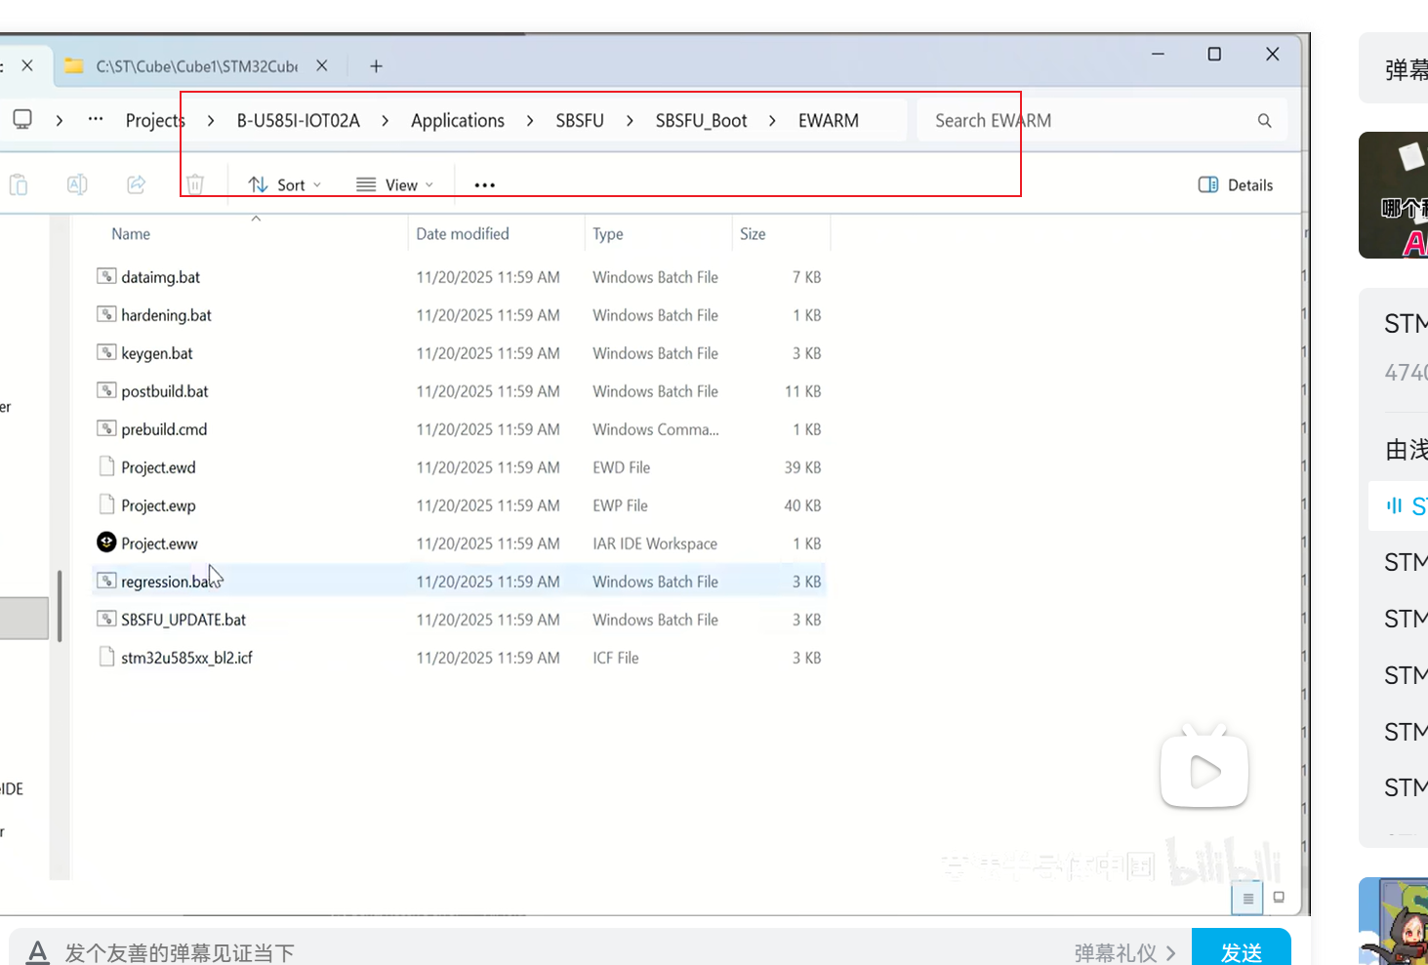
Task: Expand chevron after Applications breadcrumb
Action: (530, 121)
